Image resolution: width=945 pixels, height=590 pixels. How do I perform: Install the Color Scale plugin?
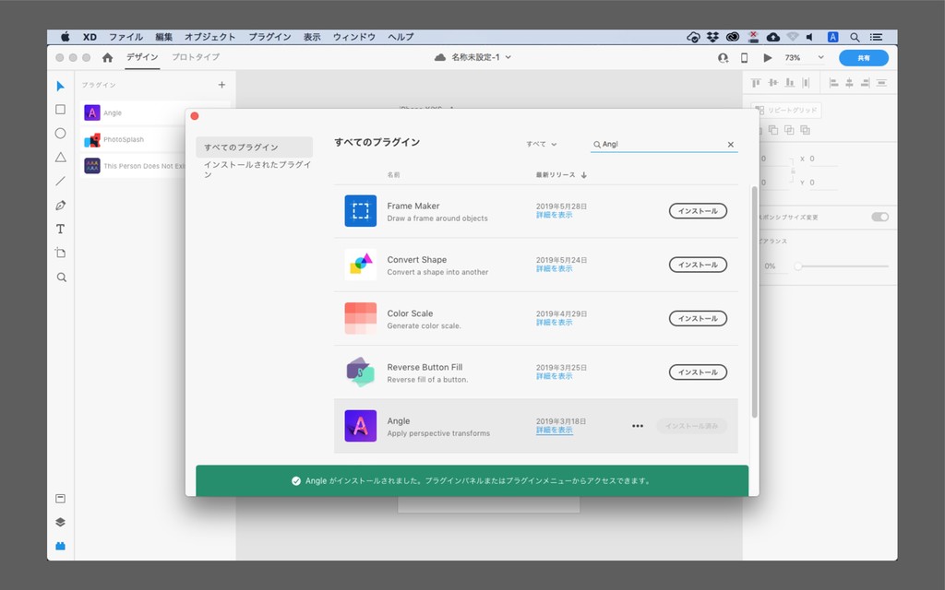(698, 318)
